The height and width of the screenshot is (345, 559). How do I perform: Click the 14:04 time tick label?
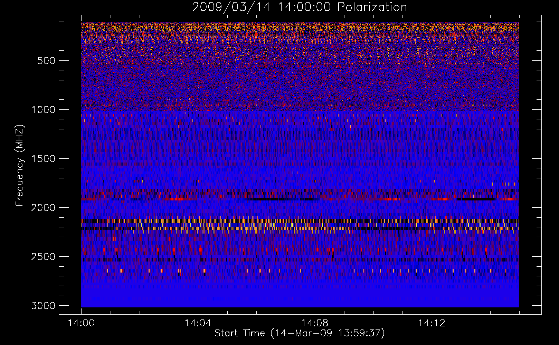point(198,323)
